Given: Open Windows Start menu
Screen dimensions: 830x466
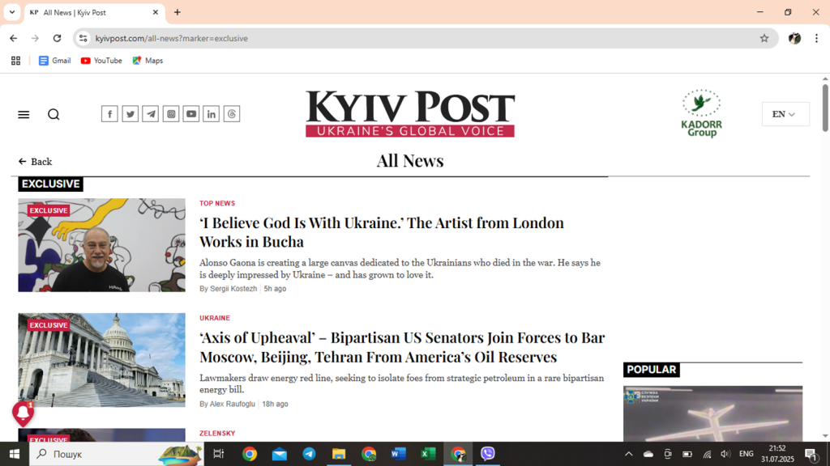Looking at the screenshot, I should tap(15, 454).
